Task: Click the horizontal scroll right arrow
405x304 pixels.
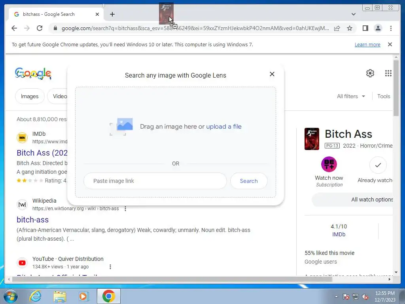Action: 390,279
